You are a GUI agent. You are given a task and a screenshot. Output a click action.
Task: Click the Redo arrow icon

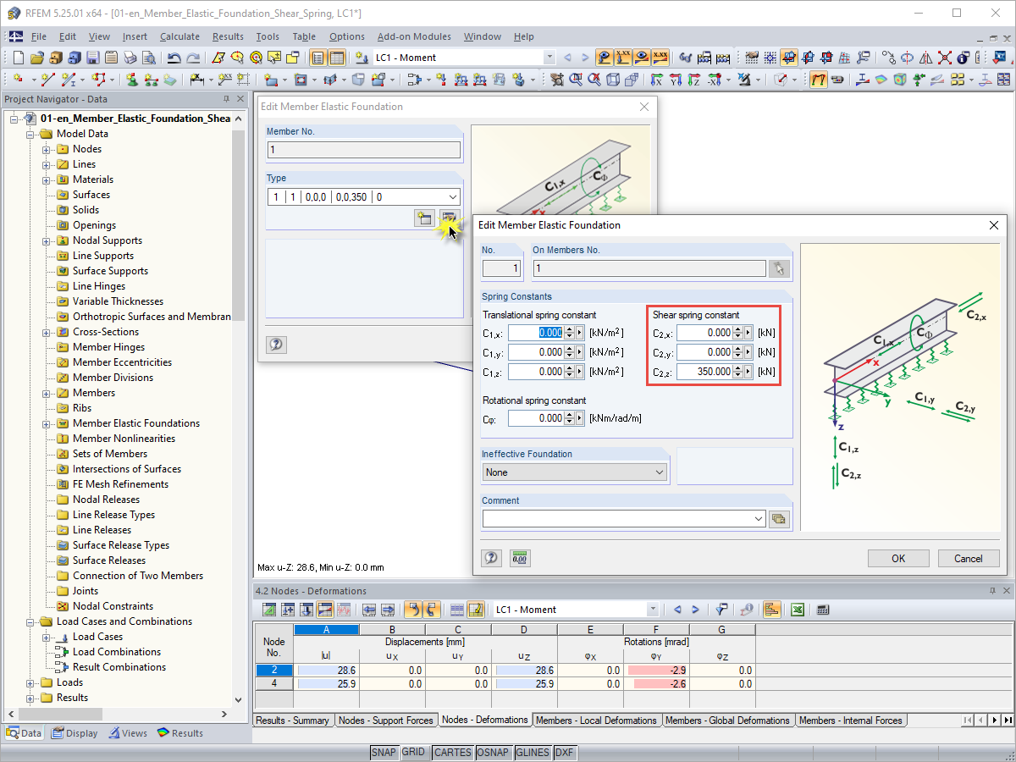click(193, 58)
